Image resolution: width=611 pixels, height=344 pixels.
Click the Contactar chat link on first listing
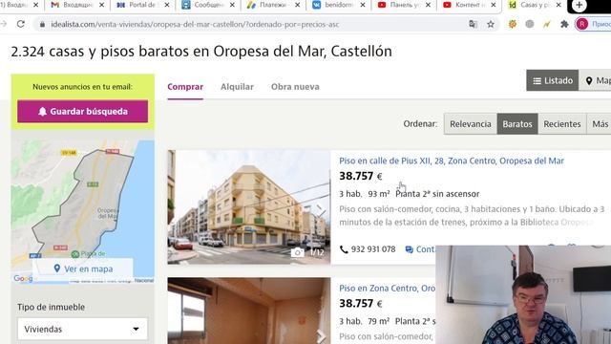(x=420, y=249)
